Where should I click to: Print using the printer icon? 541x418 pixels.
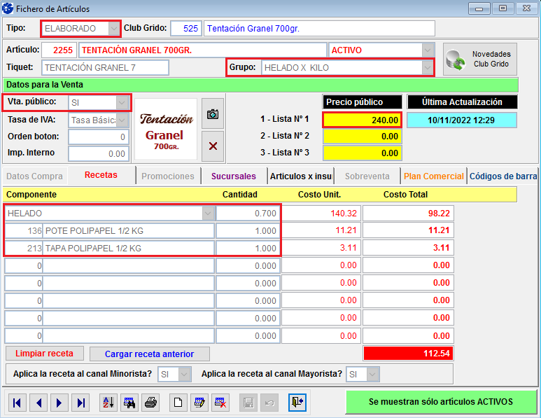click(150, 403)
